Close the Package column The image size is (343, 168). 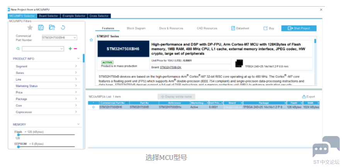click(x=285, y=103)
